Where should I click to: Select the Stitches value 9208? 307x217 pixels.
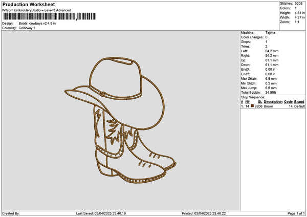[x=299, y=4]
